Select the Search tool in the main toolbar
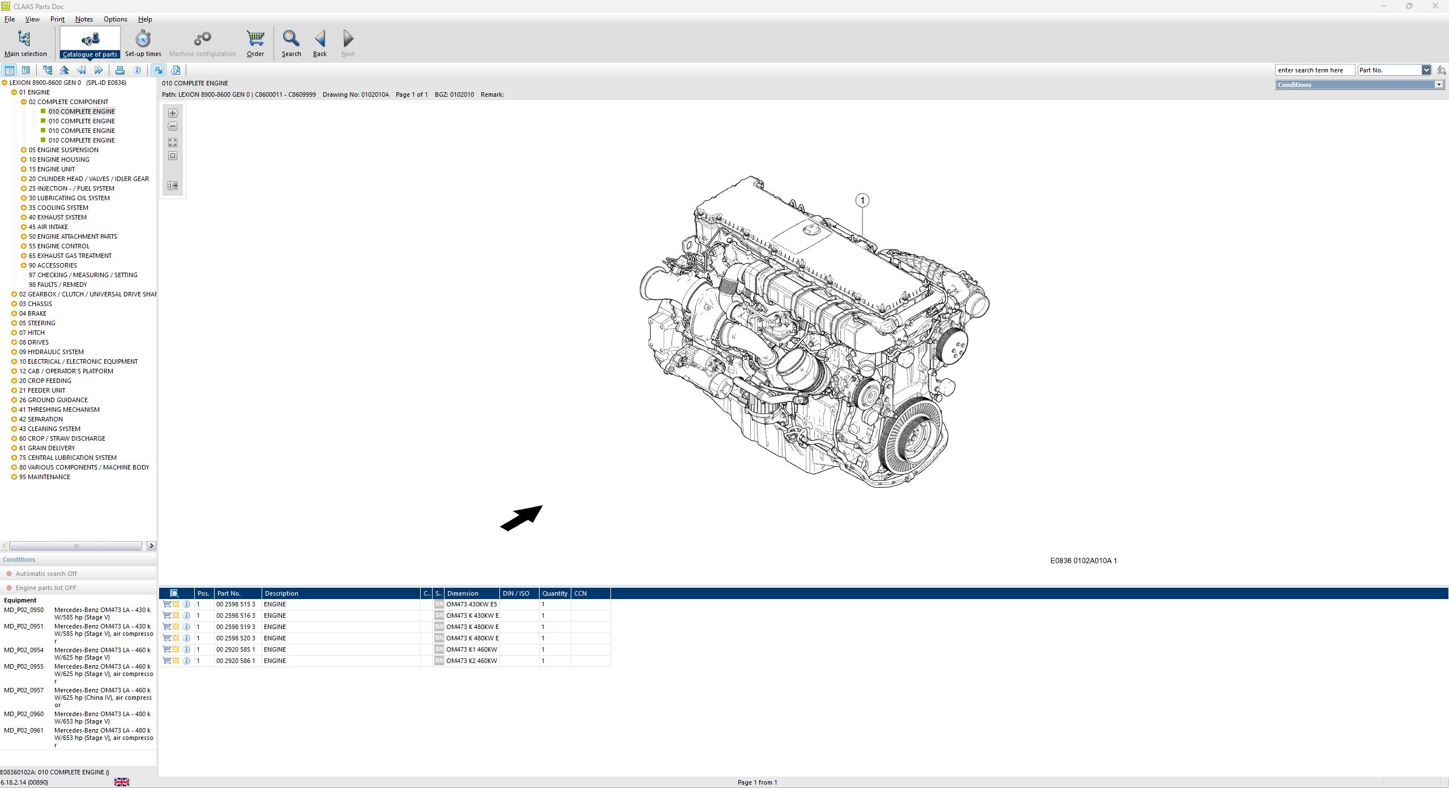This screenshot has height=788, width=1449. click(x=291, y=42)
